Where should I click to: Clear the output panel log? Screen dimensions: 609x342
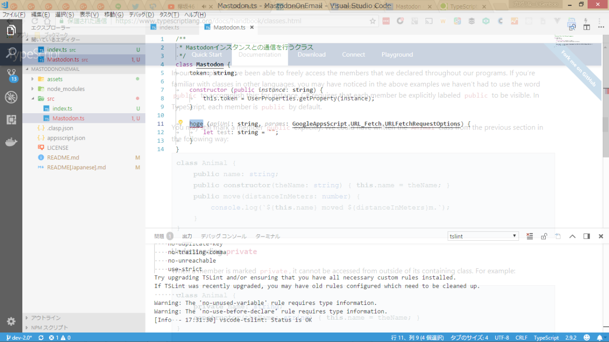530,236
